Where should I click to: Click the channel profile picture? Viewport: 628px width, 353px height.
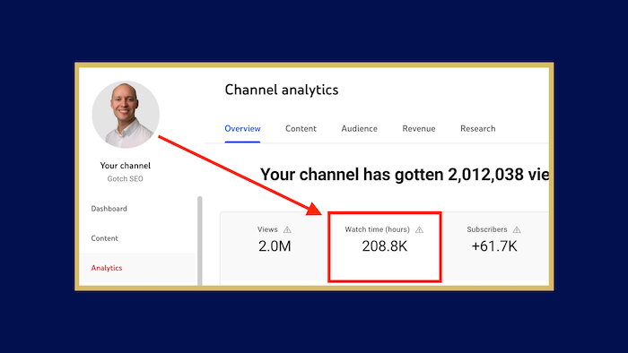pyautogui.click(x=126, y=115)
